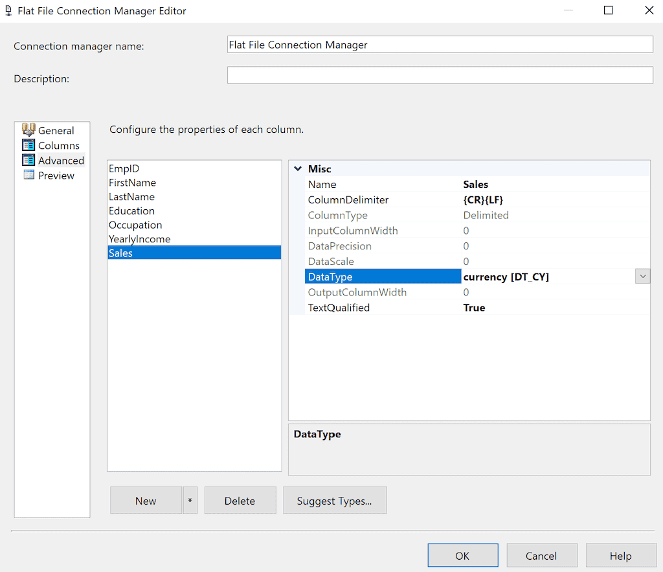The width and height of the screenshot is (663, 572).
Task: Click the editor title bar application icon
Action: coord(8,10)
